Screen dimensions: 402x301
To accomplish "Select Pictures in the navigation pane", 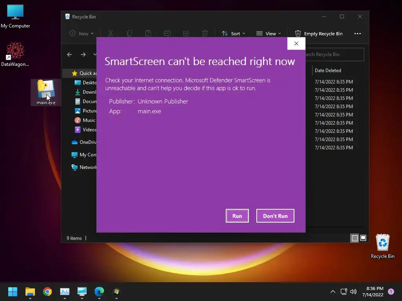I will [x=85, y=111].
